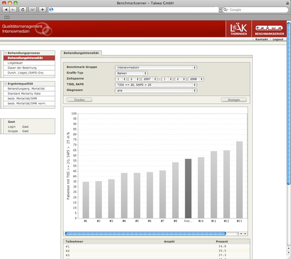The width and height of the screenshot is (291, 259).
Task: Click the Google search field
Action: (255, 10)
